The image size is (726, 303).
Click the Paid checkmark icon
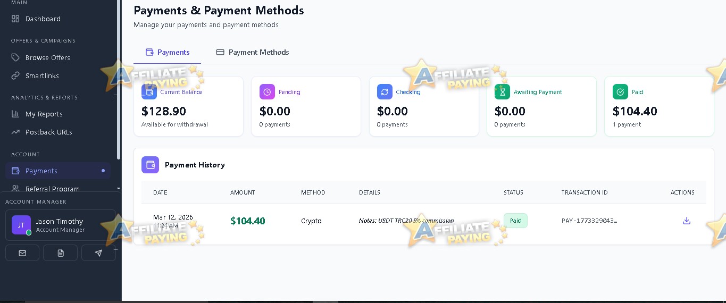pyautogui.click(x=620, y=92)
